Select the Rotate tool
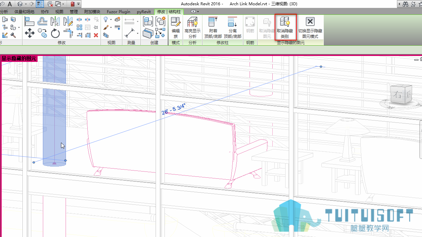The image size is (422, 237). (55, 33)
